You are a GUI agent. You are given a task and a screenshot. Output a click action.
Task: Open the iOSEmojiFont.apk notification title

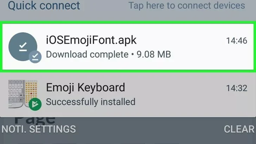click(x=91, y=40)
